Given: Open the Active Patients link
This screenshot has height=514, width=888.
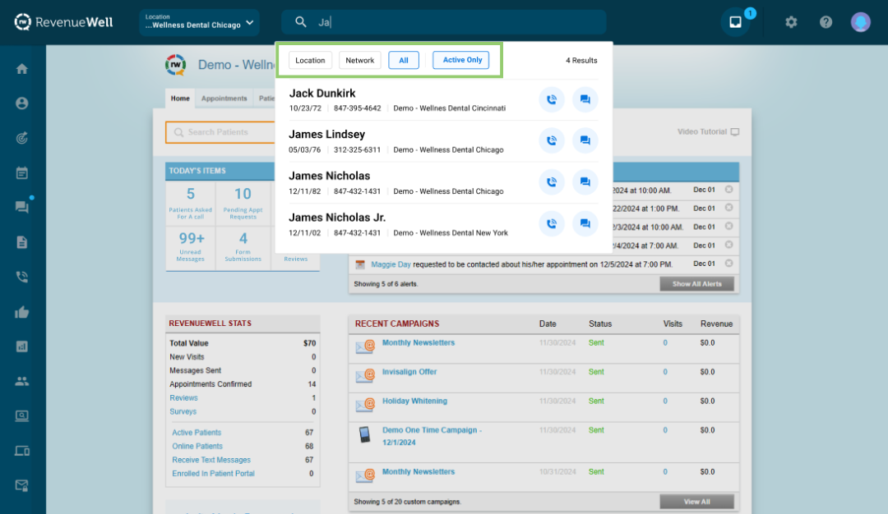Looking at the screenshot, I should point(197,433).
